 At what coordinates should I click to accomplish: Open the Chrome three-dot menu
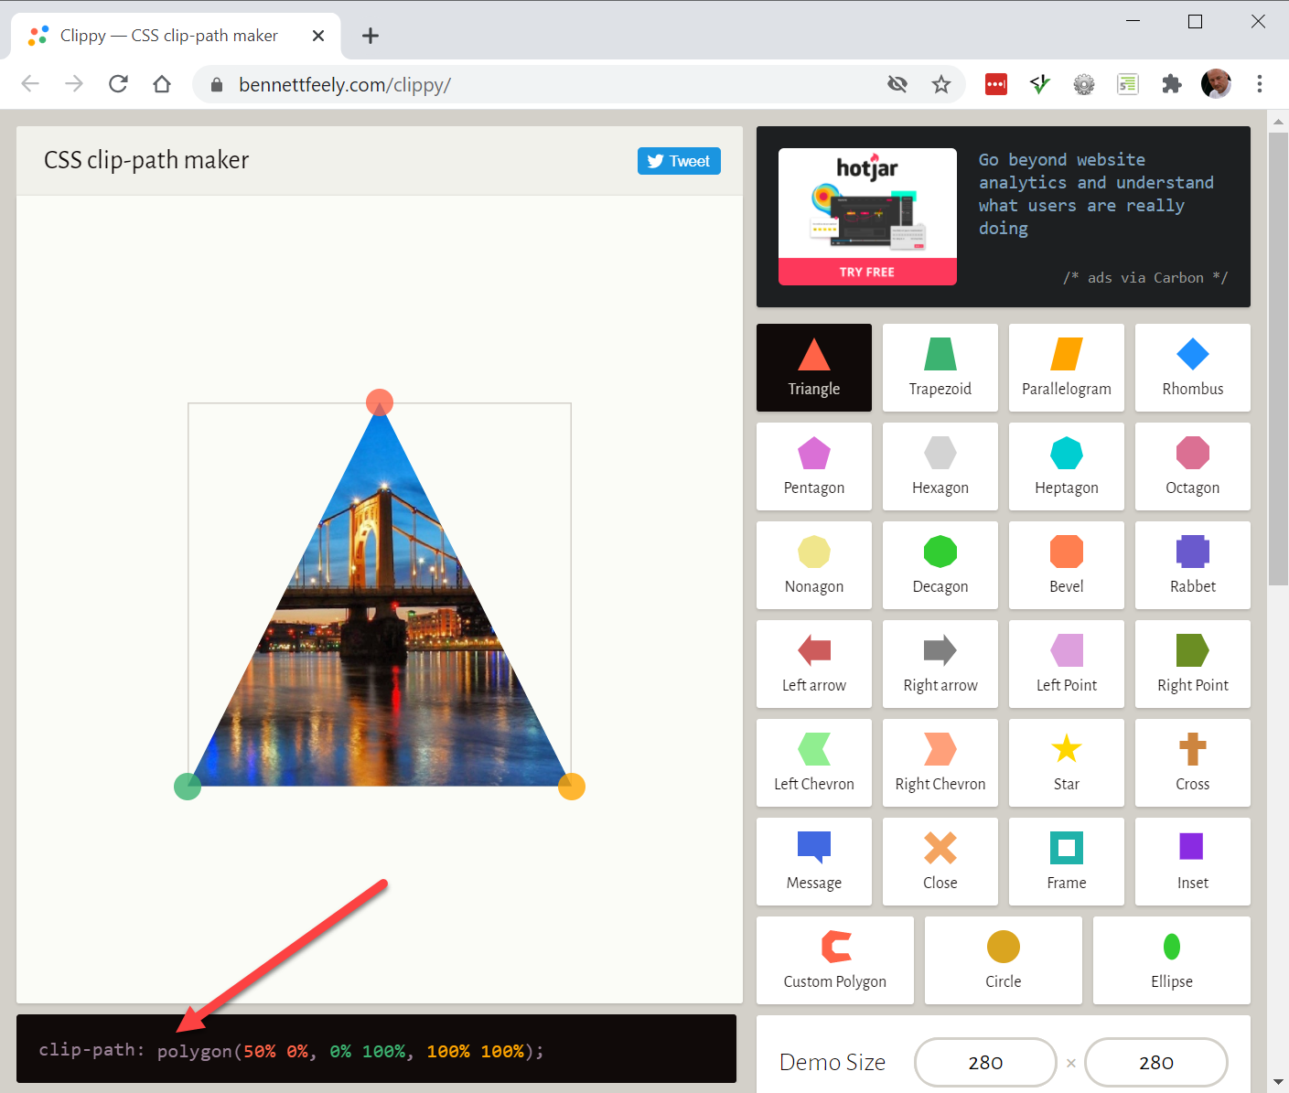[1260, 84]
